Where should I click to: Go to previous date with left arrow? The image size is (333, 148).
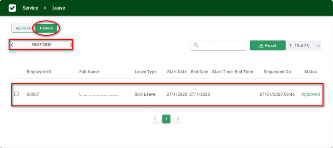point(12,45)
